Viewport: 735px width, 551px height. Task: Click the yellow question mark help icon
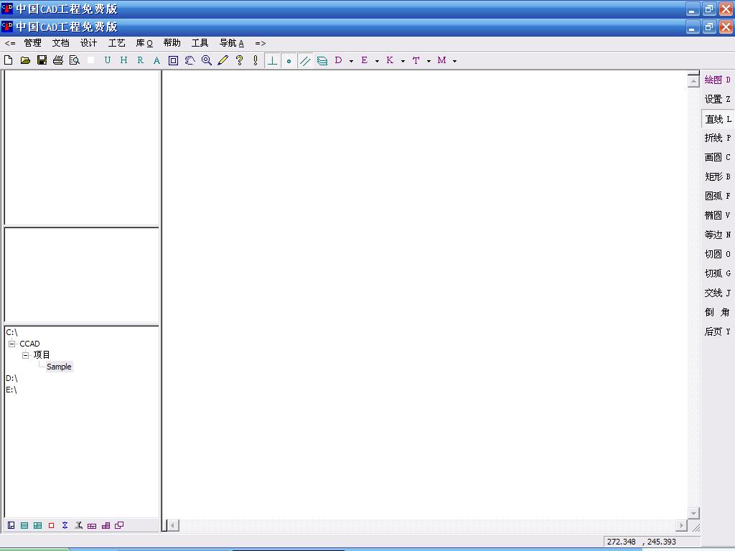pyautogui.click(x=240, y=60)
